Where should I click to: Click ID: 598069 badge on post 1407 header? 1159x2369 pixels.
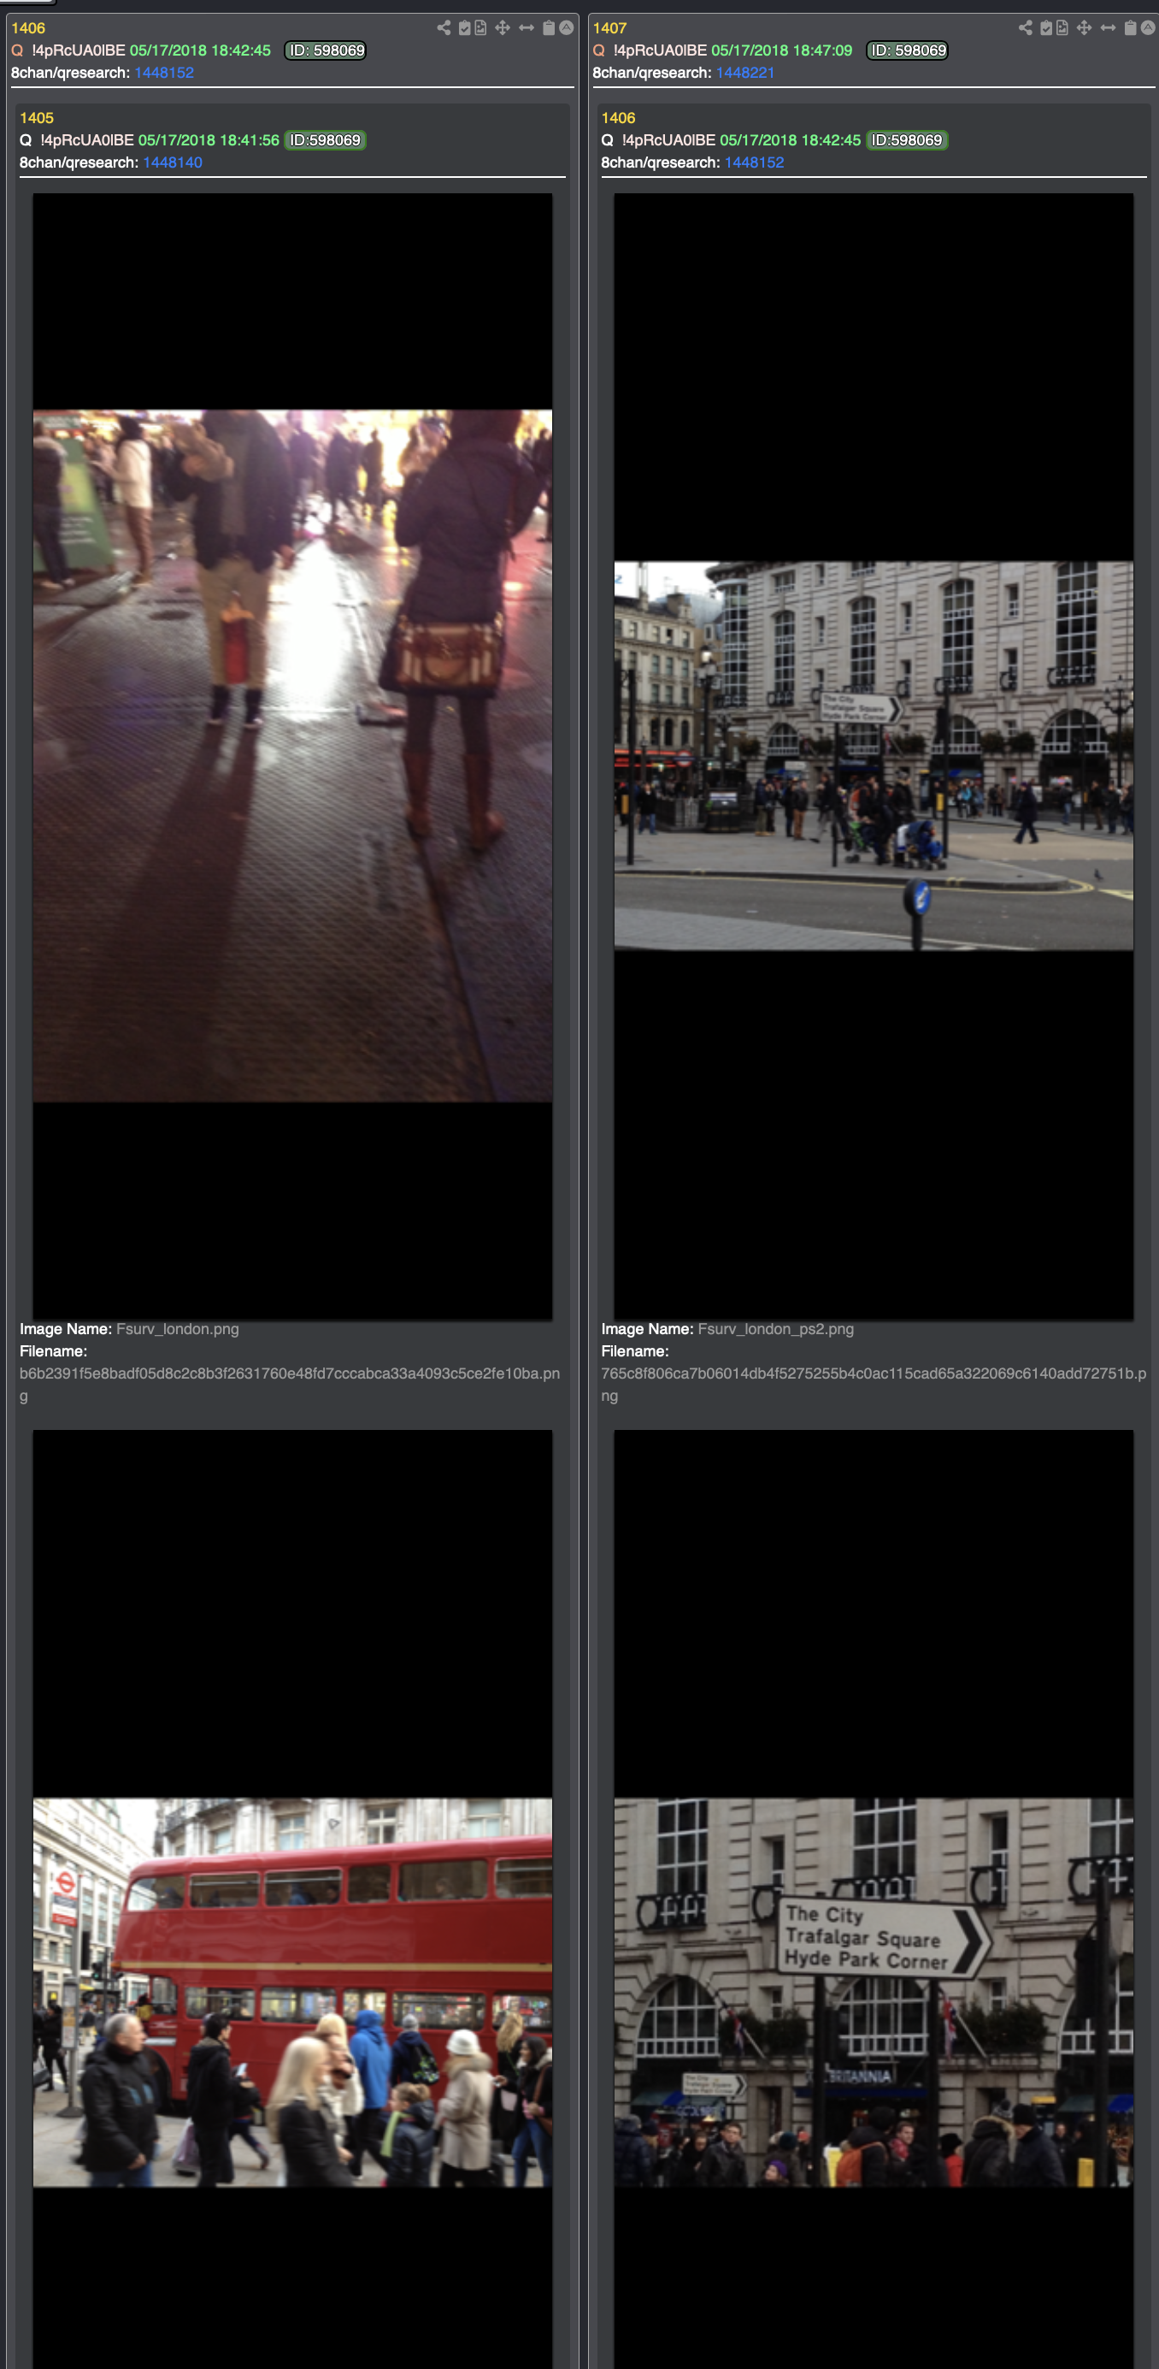click(x=907, y=50)
